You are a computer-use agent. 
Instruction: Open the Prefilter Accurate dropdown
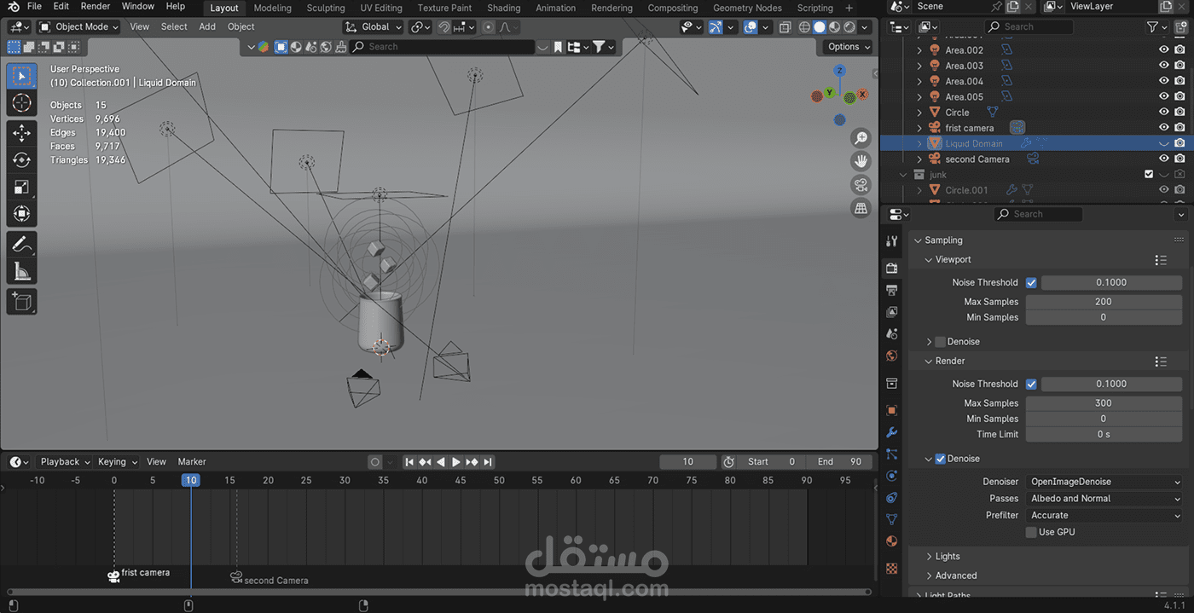pos(1104,515)
